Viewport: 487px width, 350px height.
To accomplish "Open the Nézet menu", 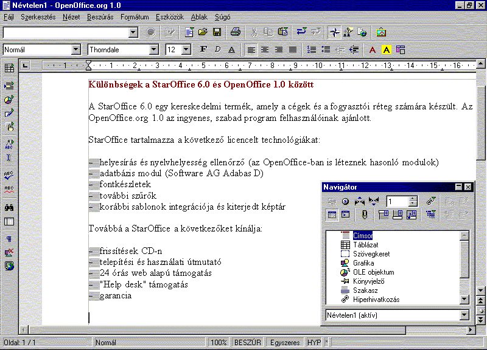I will 71,17.
